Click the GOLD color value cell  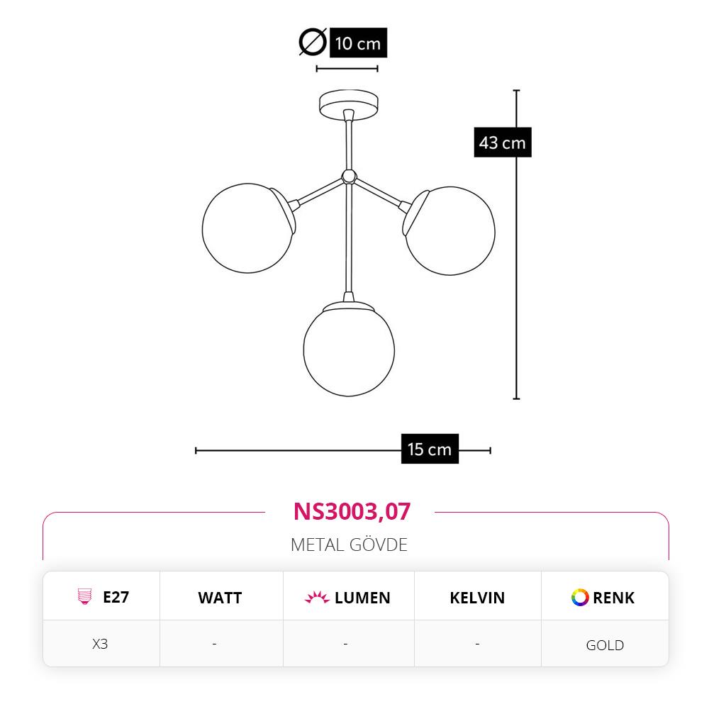click(x=605, y=644)
